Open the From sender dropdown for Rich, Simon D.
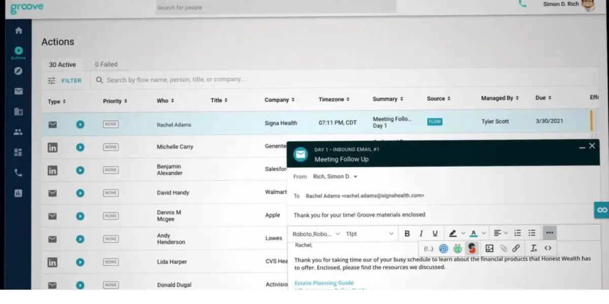Screen dimensions: 609x304 click(x=335, y=177)
